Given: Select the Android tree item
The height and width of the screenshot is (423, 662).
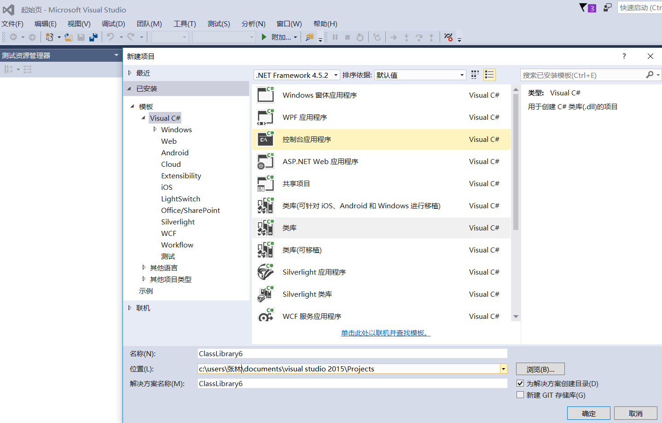Looking at the screenshot, I should tap(175, 153).
